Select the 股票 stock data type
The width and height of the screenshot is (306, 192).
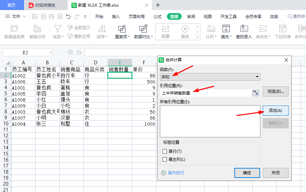click(166, 32)
